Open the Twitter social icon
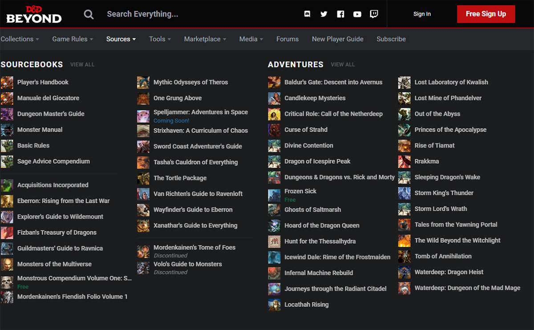This screenshot has height=330, width=534. tap(324, 14)
